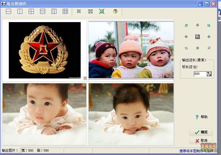Choose the two-by-two grid layout
This screenshot has width=221, height=155.
tap(31, 11)
